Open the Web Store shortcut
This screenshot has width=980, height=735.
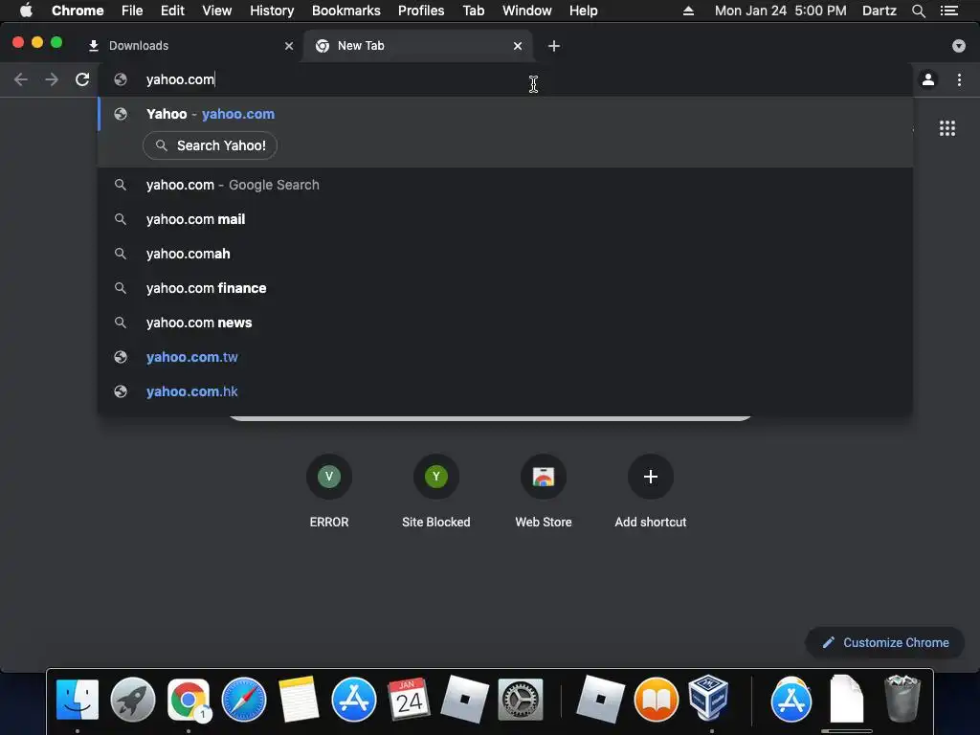point(544,491)
